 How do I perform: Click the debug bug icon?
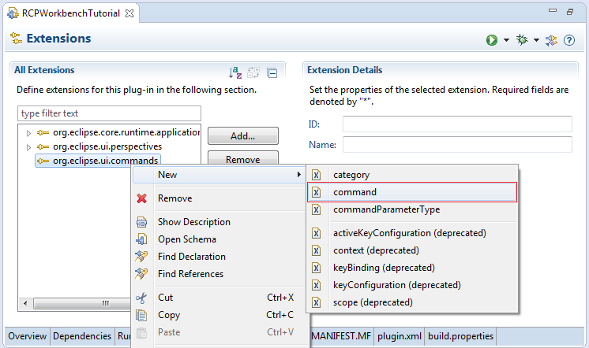click(522, 39)
